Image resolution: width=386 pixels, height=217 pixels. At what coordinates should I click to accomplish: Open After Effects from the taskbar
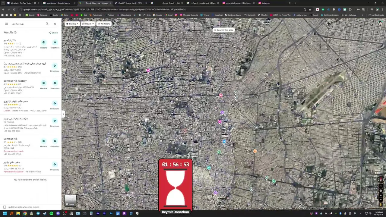tap(98, 214)
